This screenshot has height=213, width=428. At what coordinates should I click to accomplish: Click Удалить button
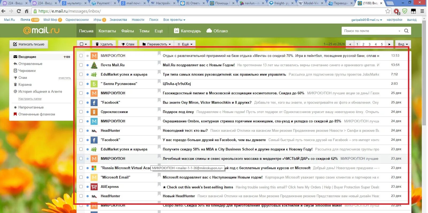104,44
